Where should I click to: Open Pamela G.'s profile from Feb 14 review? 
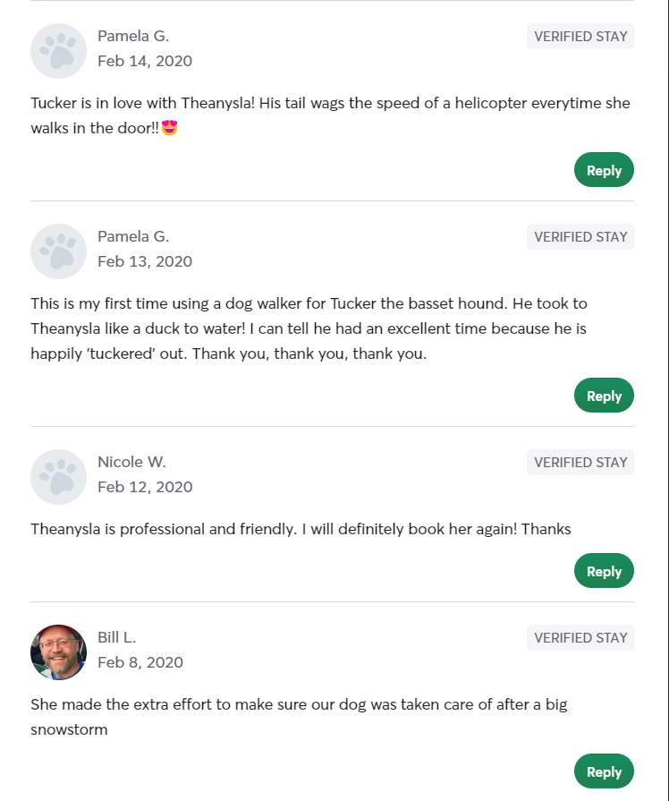(133, 36)
